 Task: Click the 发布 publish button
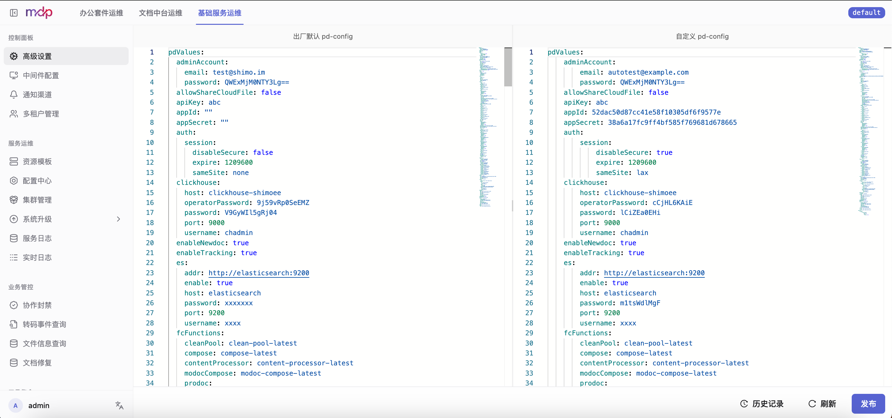point(868,403)
